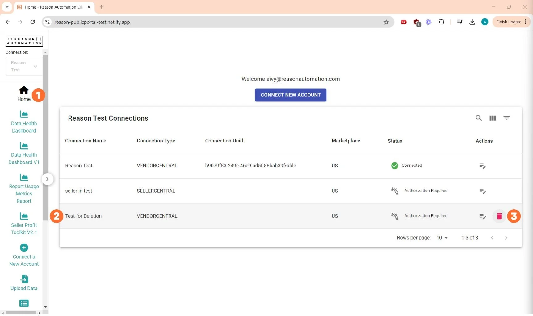
Task: Click the Connection Uuid b9079f83 cell
Action: coord(250,166)
